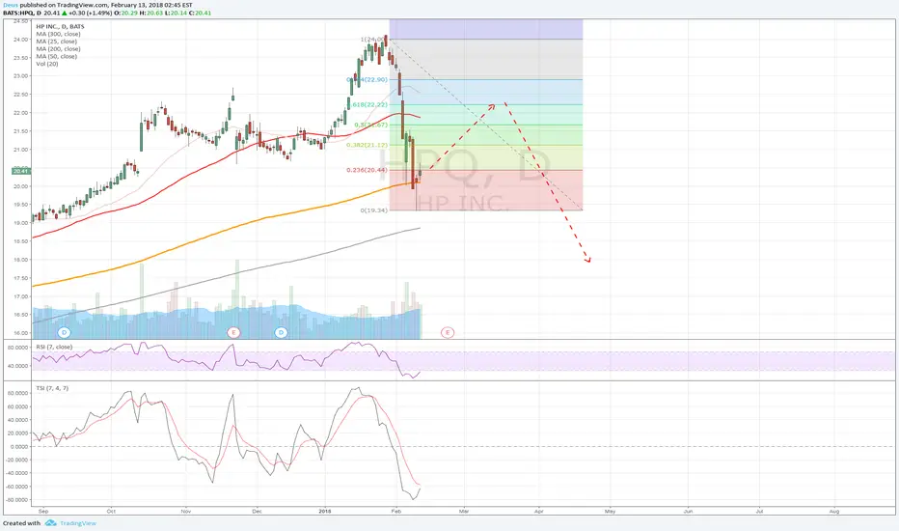The height and width of the screenshot is (531, 899).
Task: Click the 'Sep' date axis label
Action: (43, 511)
